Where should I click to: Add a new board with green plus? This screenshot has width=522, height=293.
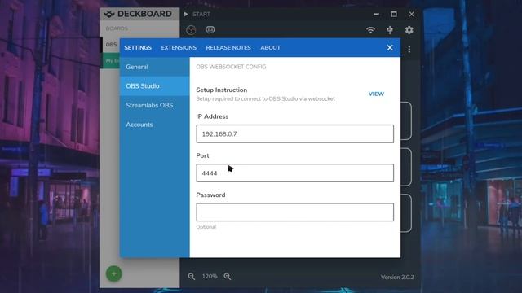(x=114, y=274)
